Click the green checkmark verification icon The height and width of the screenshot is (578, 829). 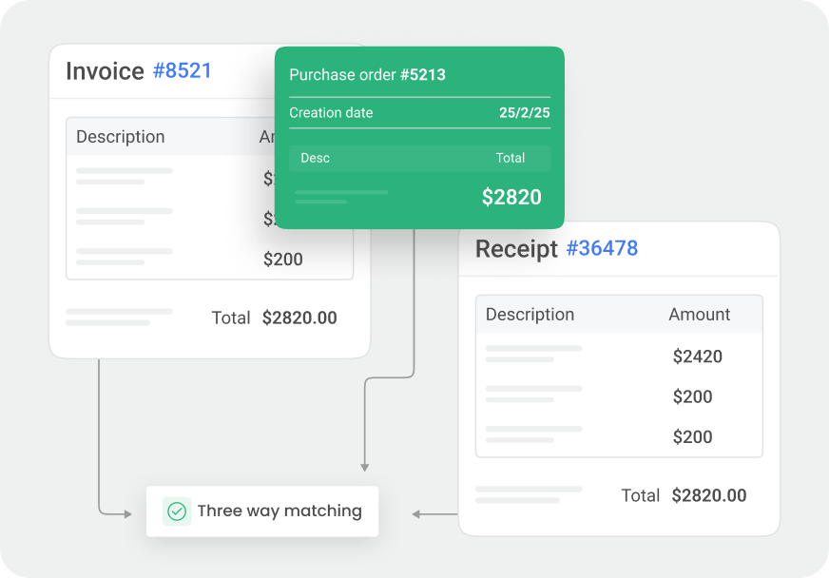176,511
